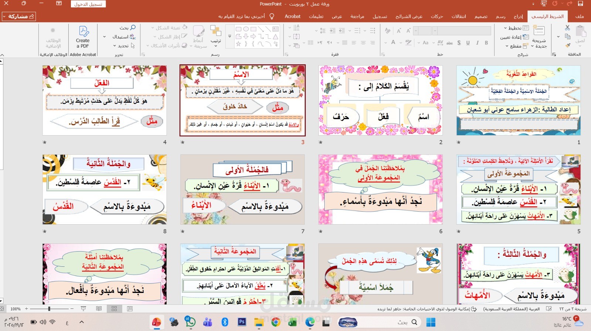Image resolution: width=591 pixels, height=331 pixels.
Task: Toggle Underline (U) formatting
Action: click(x=468, y=42)
